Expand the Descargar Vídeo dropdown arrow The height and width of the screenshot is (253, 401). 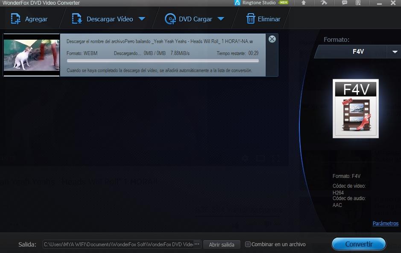click(x=142, y=19)
